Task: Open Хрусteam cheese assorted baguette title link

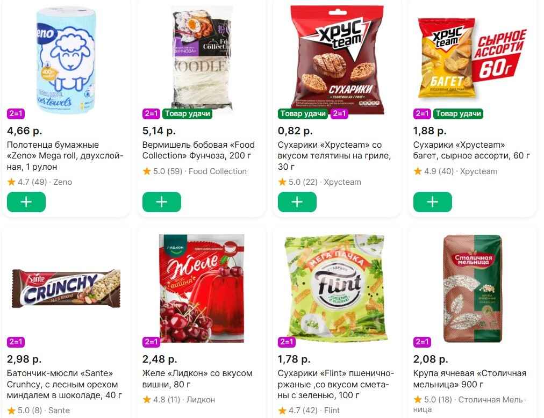Action: pos(471,150)
